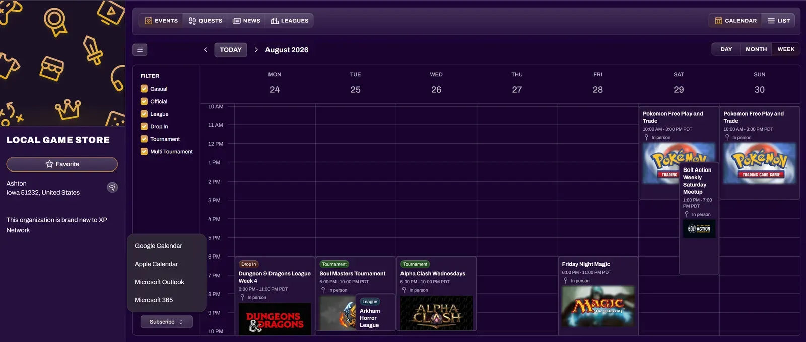Select Monday 24 column header
Image resolution: width=806 pixels, height=342 pixels.
click(x=275, y=83)
